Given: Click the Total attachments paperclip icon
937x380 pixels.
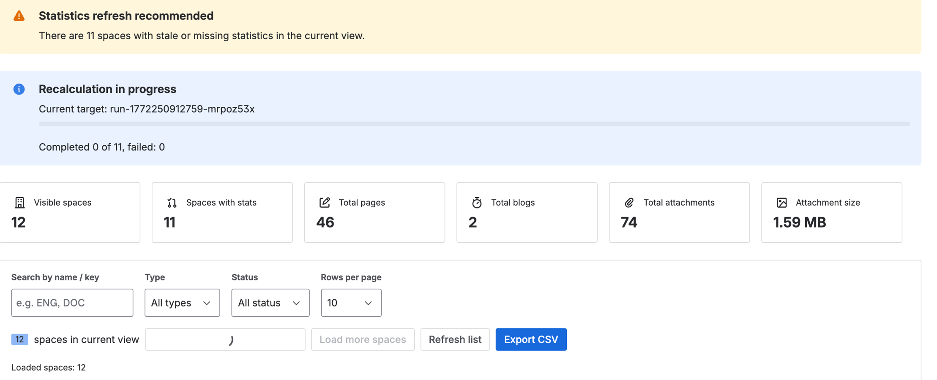Looking at the screenshot, I should [x=629, y=202].
